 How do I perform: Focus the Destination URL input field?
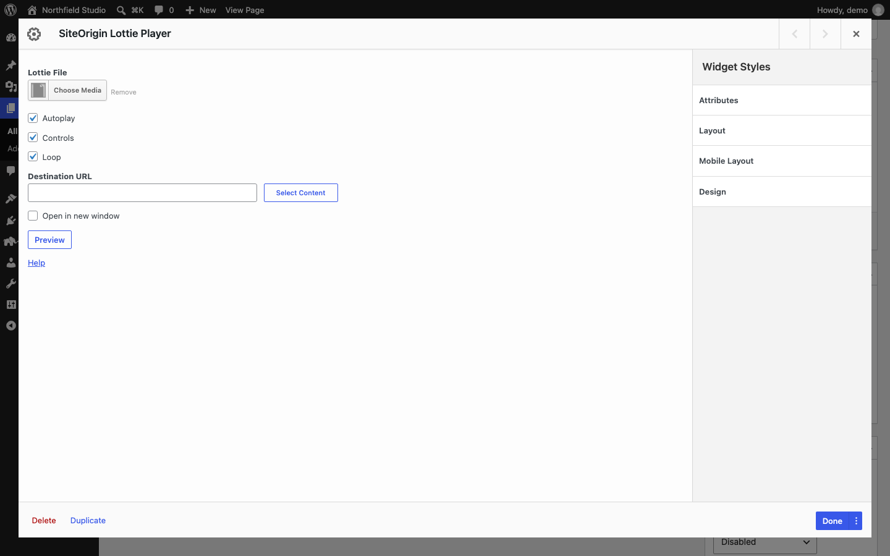[142, 193]
